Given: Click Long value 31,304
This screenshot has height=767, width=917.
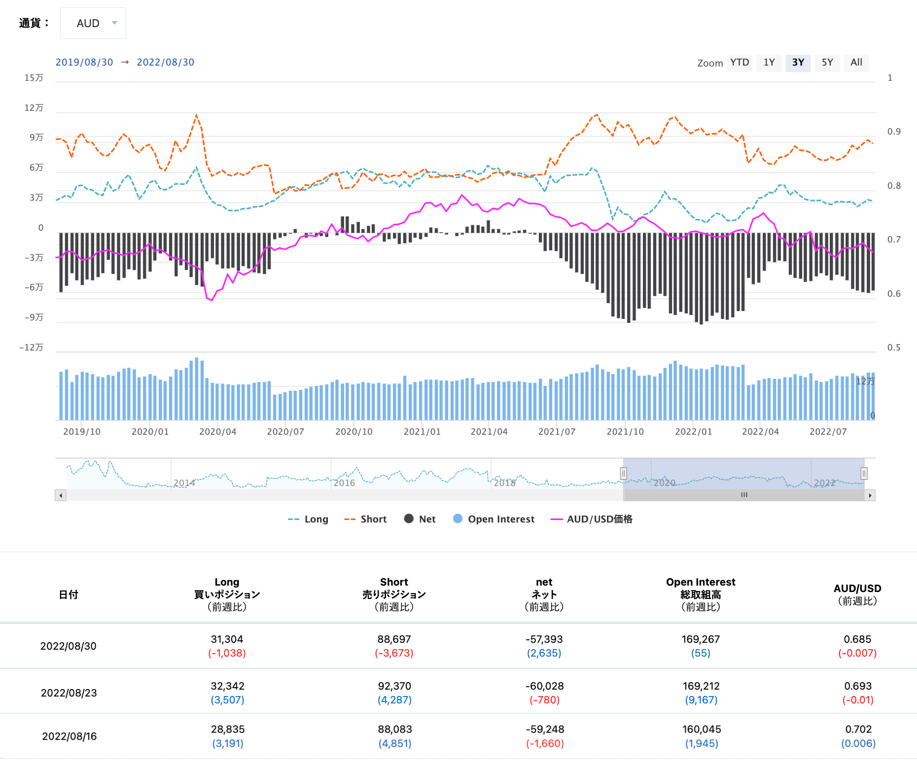Looking at the screenshot, I should [227, 639].
